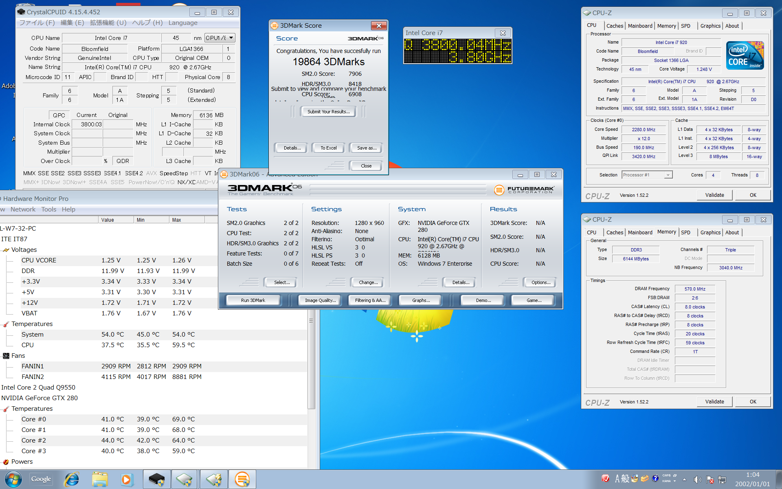Click the Futuremark Corporation logo

[x=524, y=190]
